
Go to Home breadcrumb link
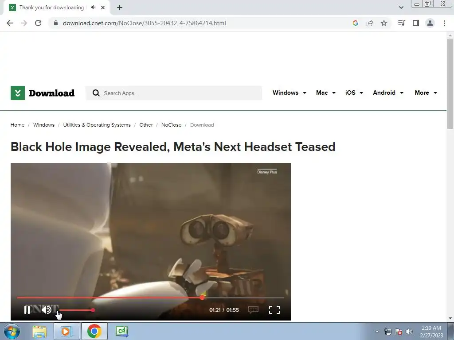[17, 125]
